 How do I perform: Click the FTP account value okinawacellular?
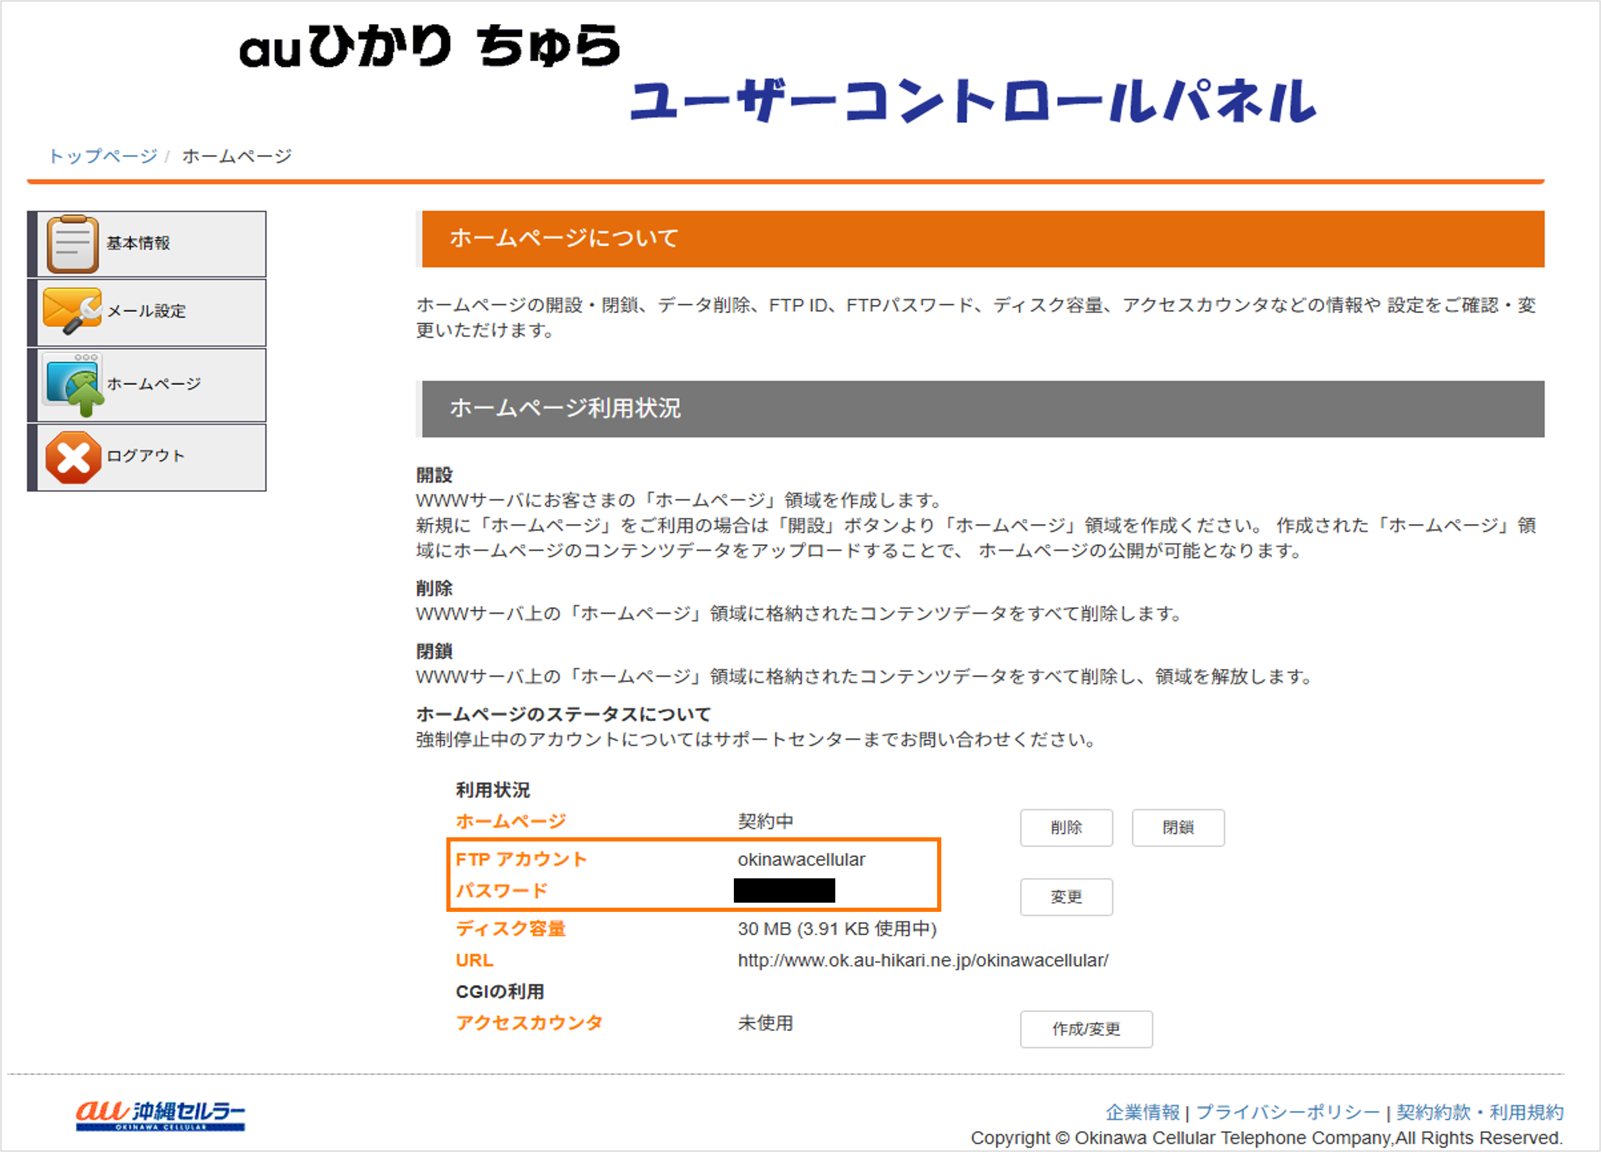point(801,860)
